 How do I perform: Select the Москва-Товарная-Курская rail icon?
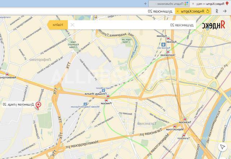[85, 104]
